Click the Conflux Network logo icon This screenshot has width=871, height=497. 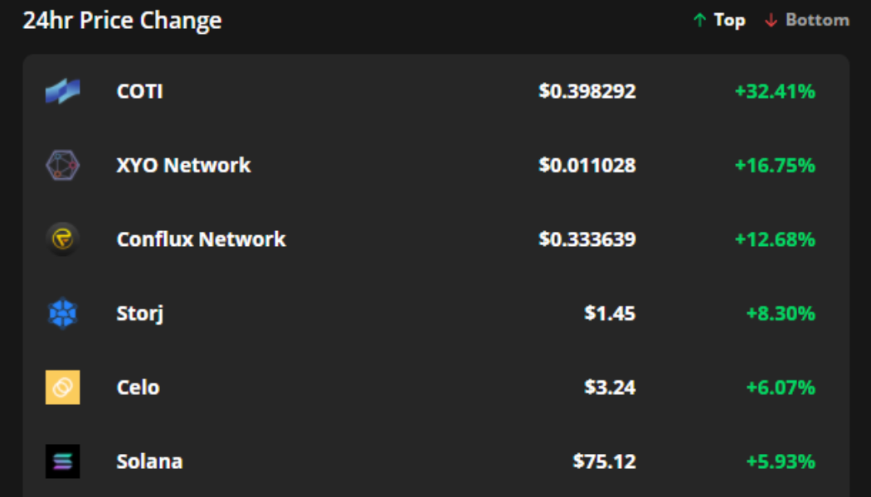[62, 239]
